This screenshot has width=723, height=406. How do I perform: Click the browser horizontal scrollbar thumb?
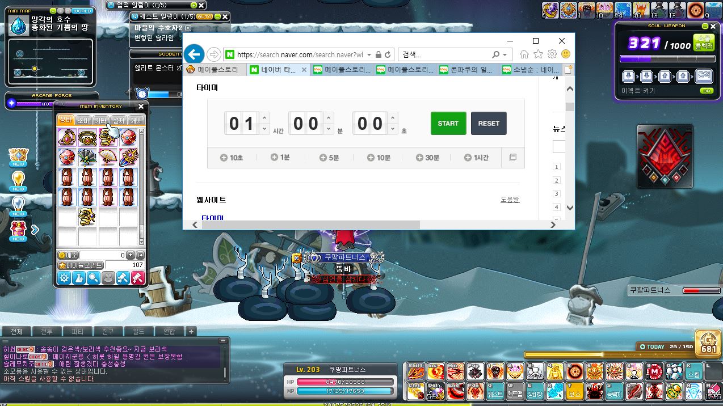pos(310,225)
